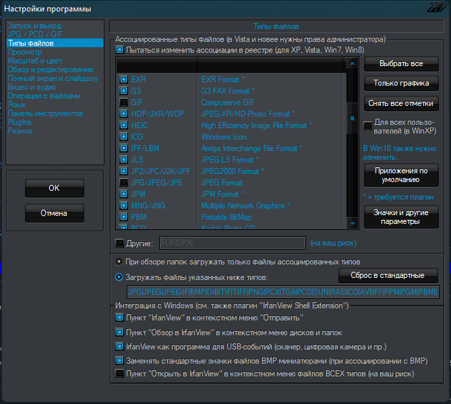Viewport: 451px width, 404px height.
Task: Select 'При обзоре папок' associated types radio option
Action: (x=119, y=262)
